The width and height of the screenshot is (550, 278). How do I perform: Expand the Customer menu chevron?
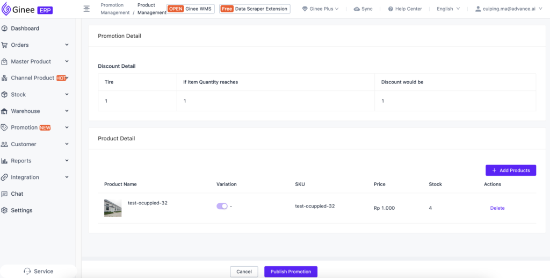tap(67, 144)
